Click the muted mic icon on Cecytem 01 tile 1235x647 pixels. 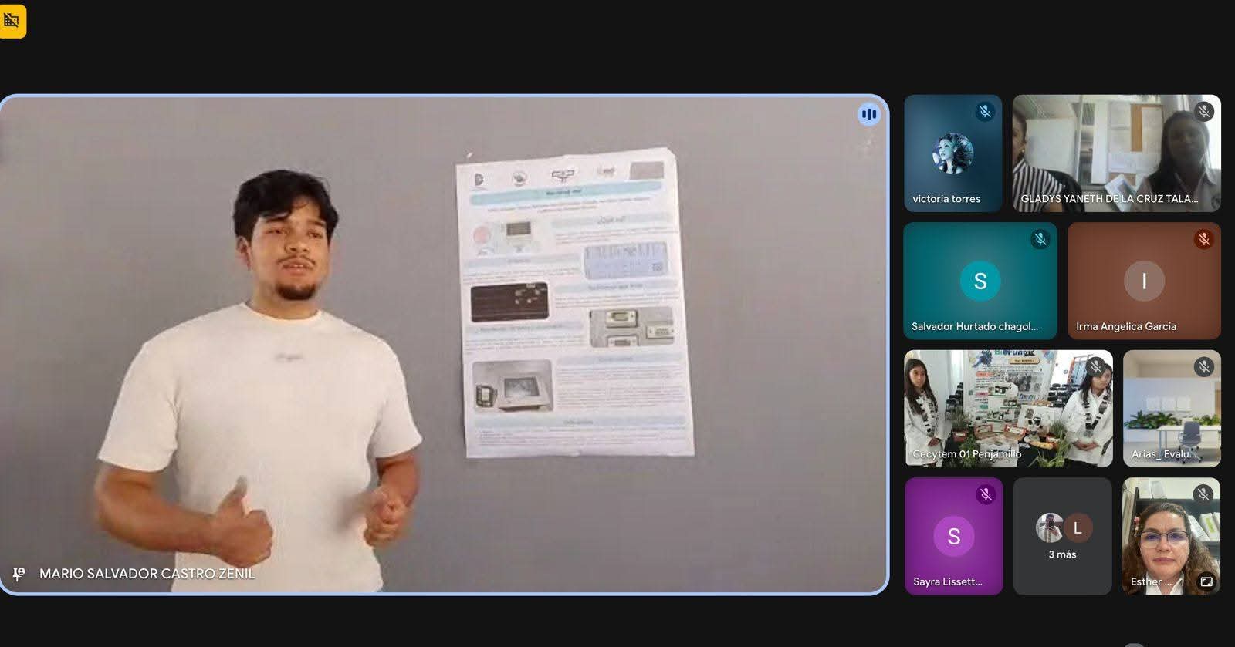pyautogui.click(x=1095, y=367)
